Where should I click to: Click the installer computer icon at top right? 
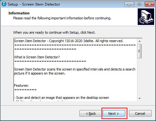146,17
